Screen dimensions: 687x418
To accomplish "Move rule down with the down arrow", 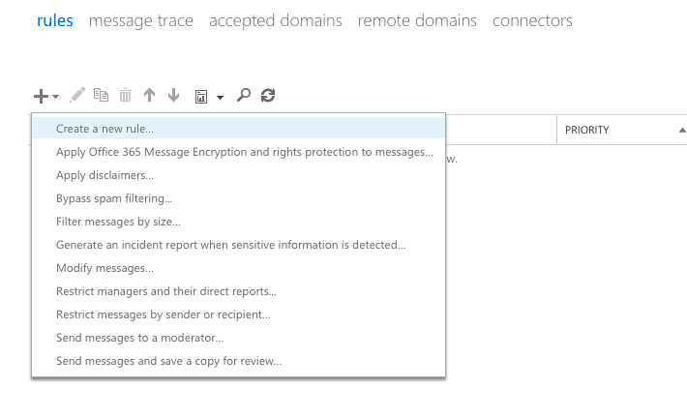I will pyautogui.click(x=174, y=95).
